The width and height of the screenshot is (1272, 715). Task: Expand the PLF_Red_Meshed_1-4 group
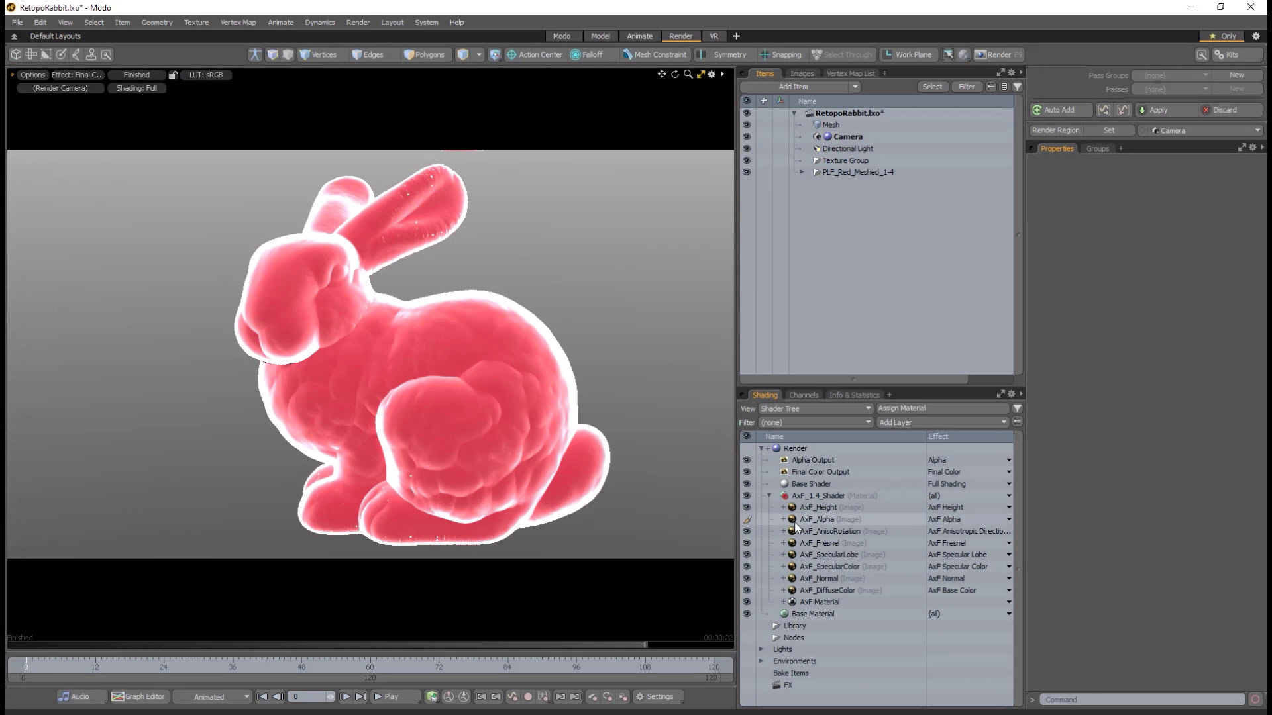(802, 172)
